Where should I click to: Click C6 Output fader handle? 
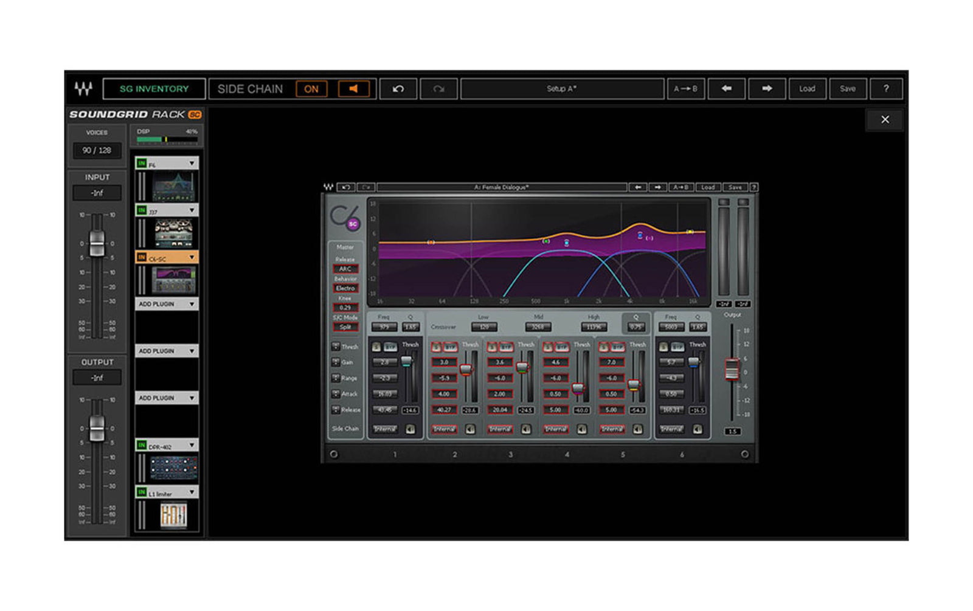pos(732,369)
